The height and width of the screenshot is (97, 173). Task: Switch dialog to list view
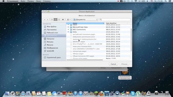click(55, 19)
